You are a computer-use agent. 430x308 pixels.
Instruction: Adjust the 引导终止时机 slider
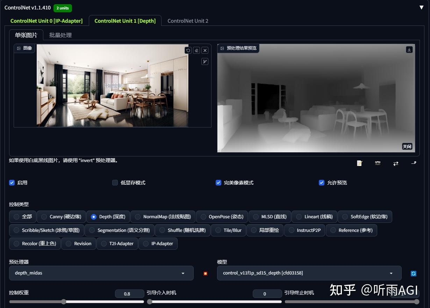point(352,302)
